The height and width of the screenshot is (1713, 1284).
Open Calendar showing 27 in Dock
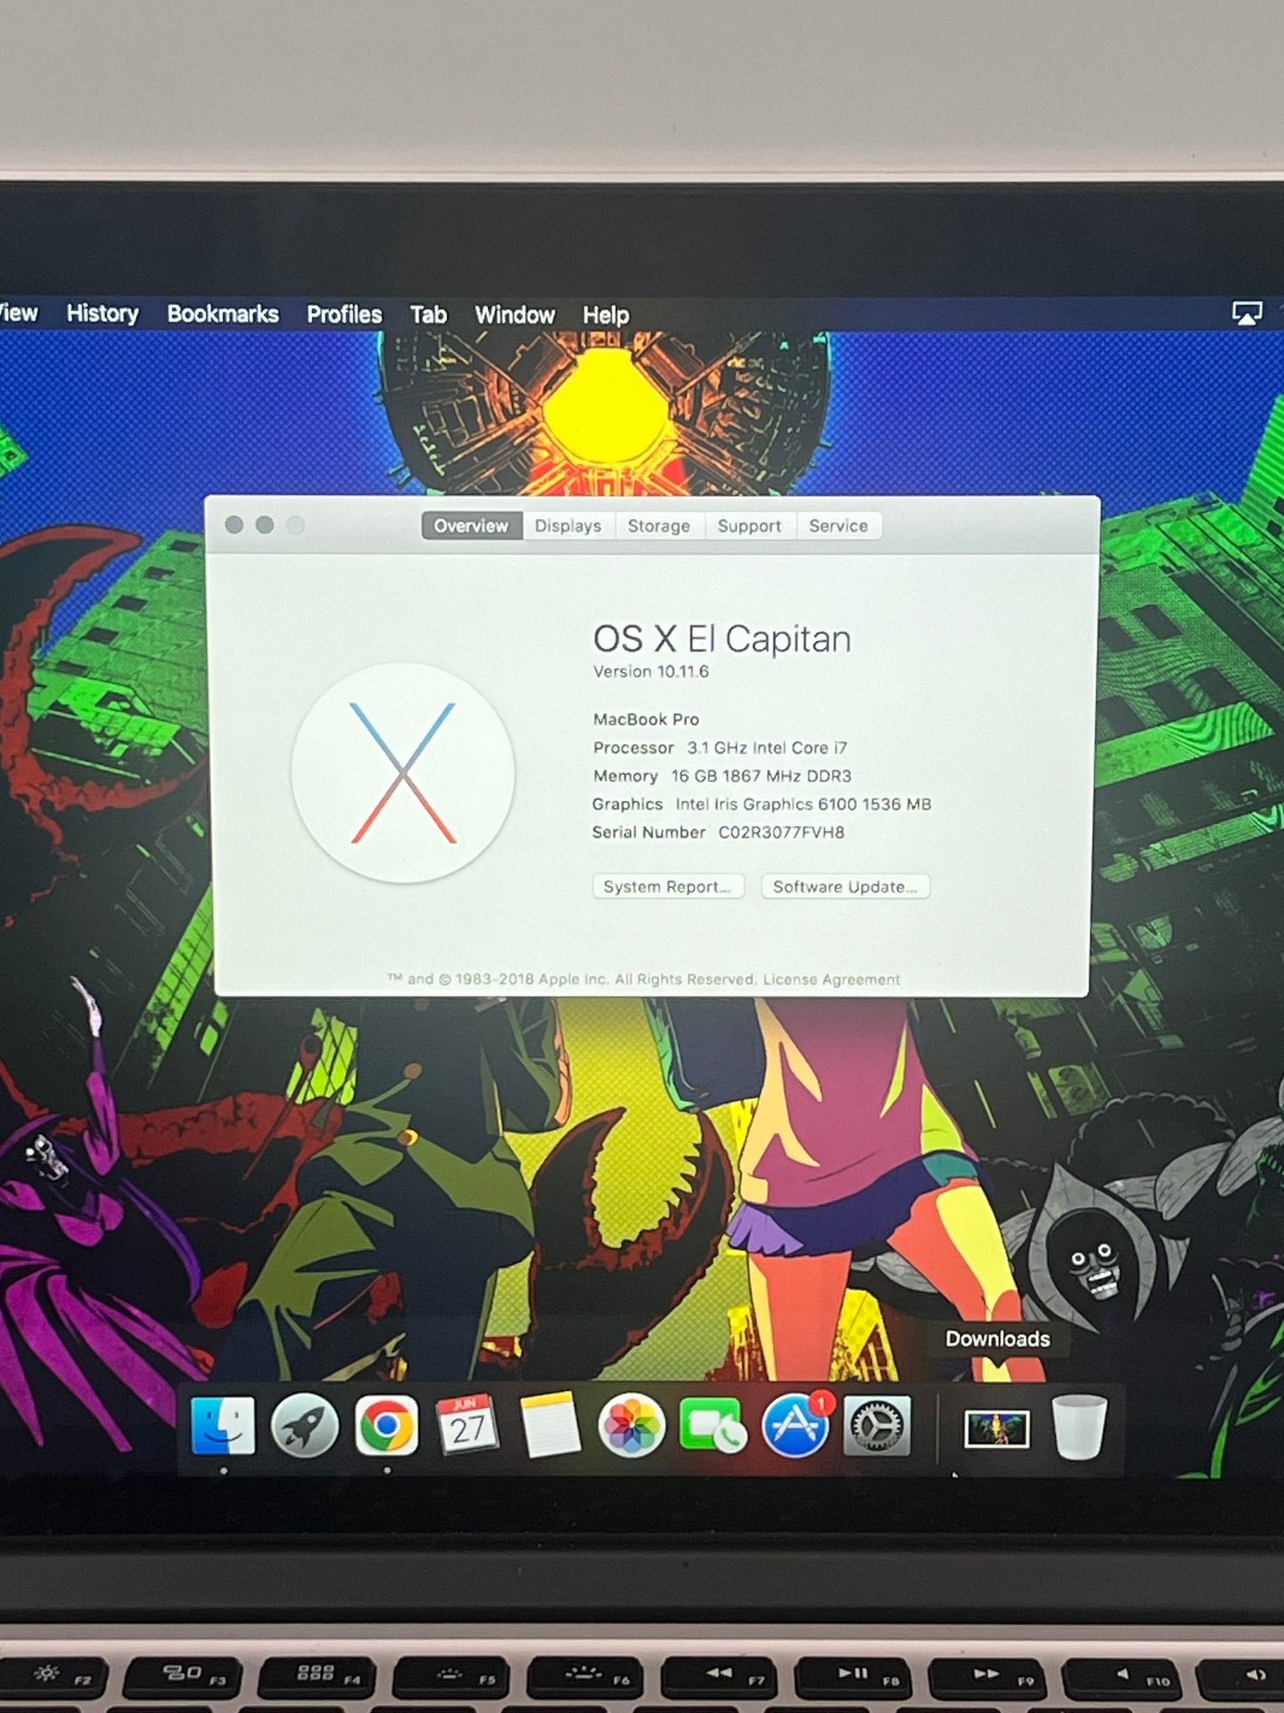click(x=467, y=1425)
